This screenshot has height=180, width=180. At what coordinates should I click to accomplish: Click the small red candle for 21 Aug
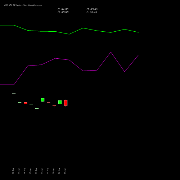click(54, 106)
